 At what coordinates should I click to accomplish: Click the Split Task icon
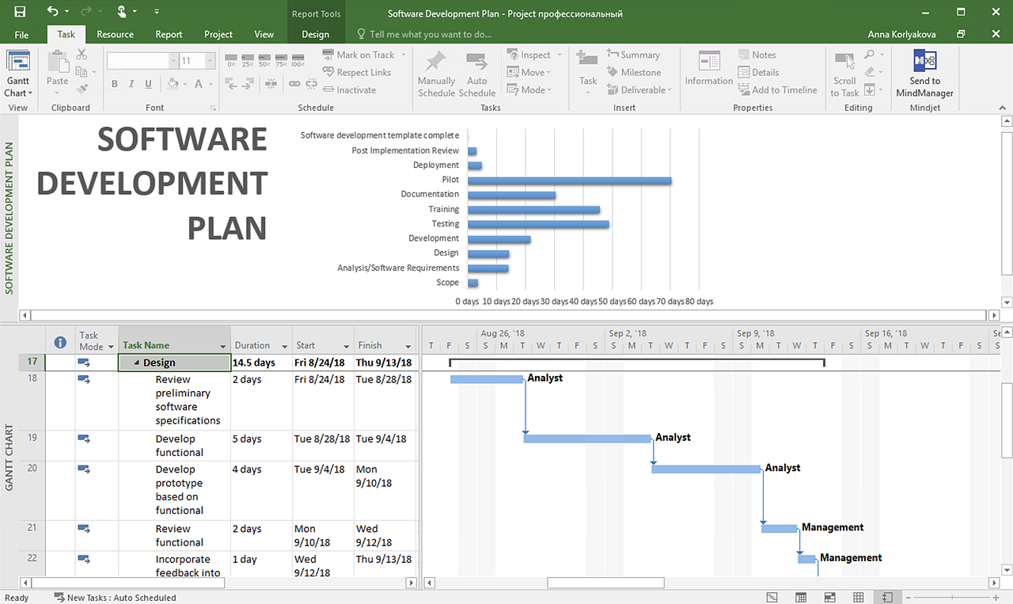coord(271,83)
